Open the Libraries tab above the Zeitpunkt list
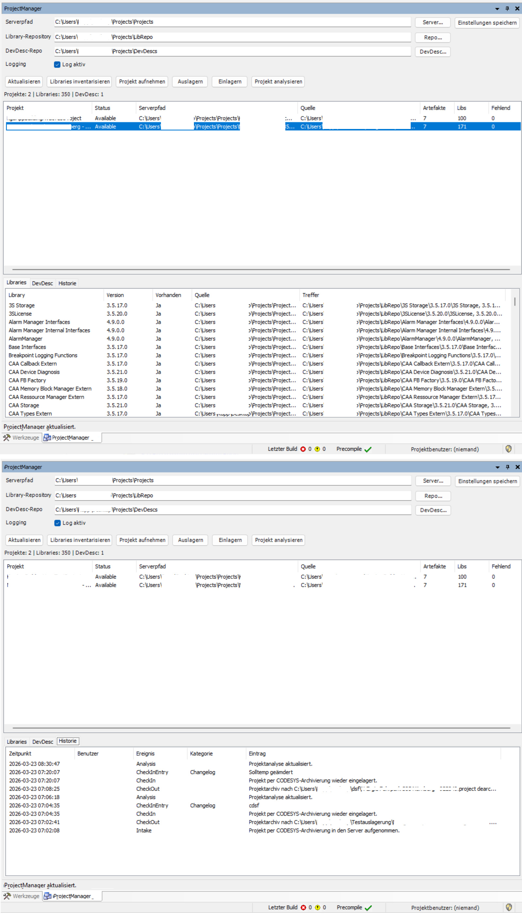The image size is (522, 915). pos(17,742)
